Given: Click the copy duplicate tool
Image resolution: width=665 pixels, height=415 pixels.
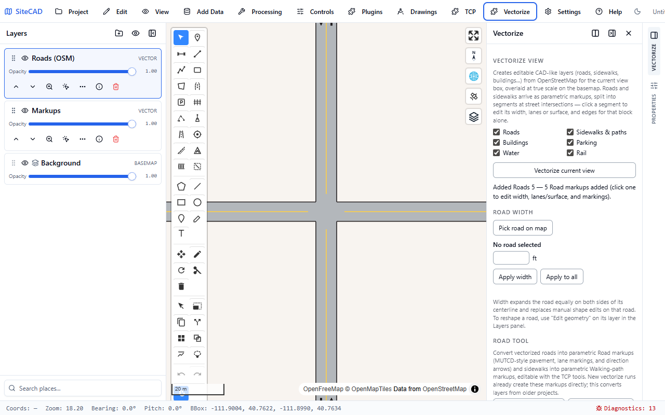Looking at the screenshot, I should (181, 322).
